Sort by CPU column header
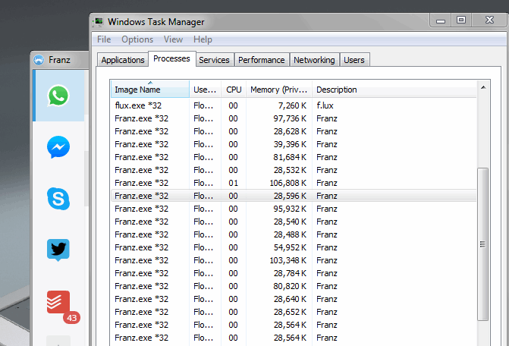This screenshot has width=509, height=346. [x=234, y=90]
